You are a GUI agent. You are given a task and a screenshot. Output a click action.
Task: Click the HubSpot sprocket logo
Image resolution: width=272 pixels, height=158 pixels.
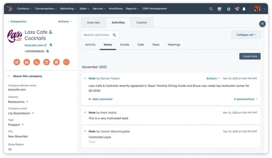(x=10, y=8)
